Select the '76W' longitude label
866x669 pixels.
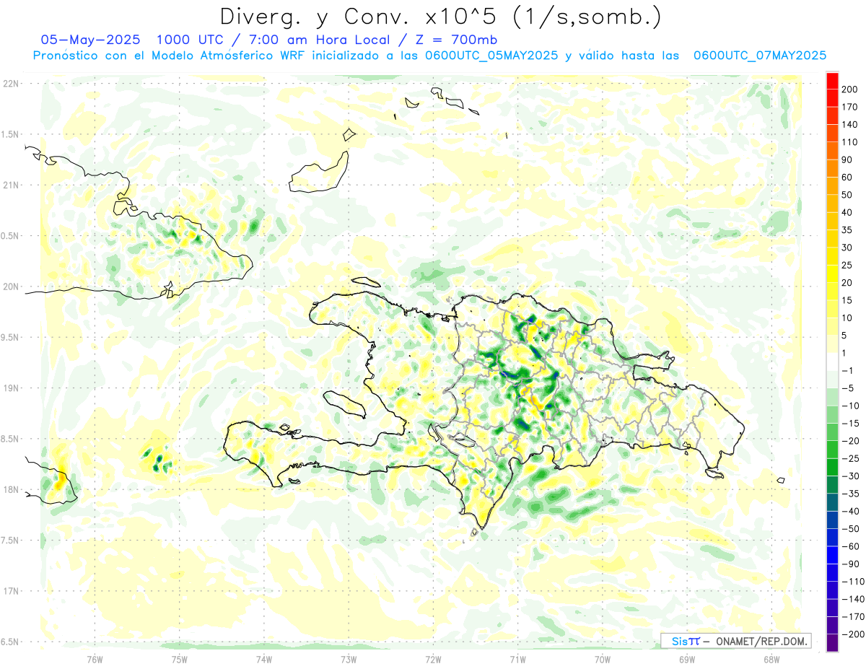tap(95, 658)
